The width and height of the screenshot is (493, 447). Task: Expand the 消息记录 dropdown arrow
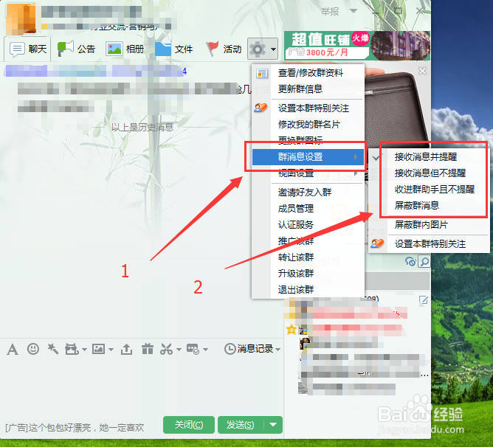pos(278,350)
